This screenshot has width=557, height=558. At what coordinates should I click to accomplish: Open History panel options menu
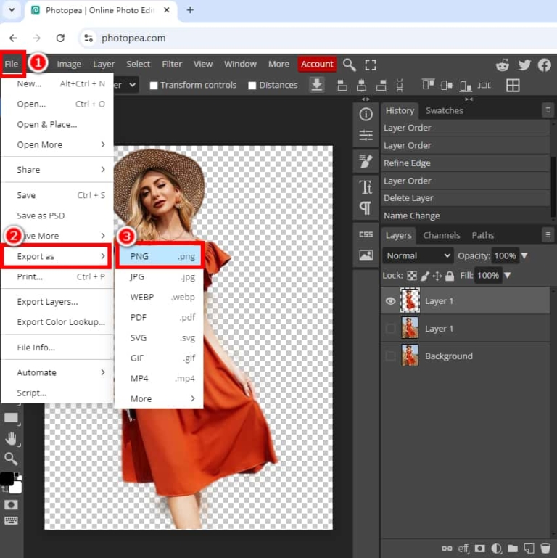pyautogui.click(x=548, y=110)
